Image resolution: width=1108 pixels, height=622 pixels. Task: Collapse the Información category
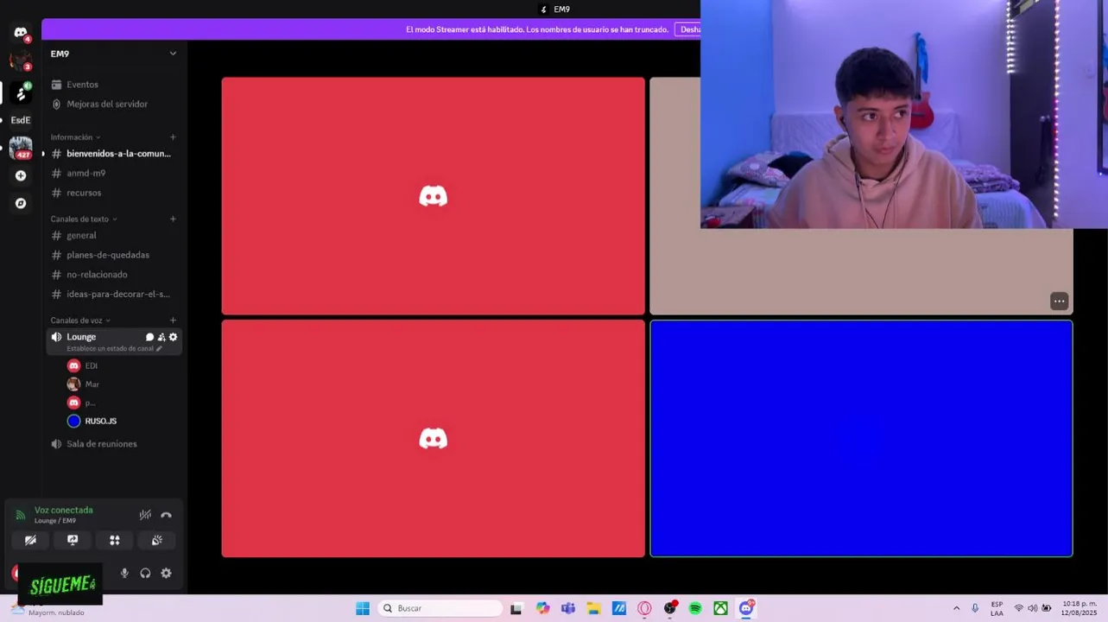(x=75, y=137)
